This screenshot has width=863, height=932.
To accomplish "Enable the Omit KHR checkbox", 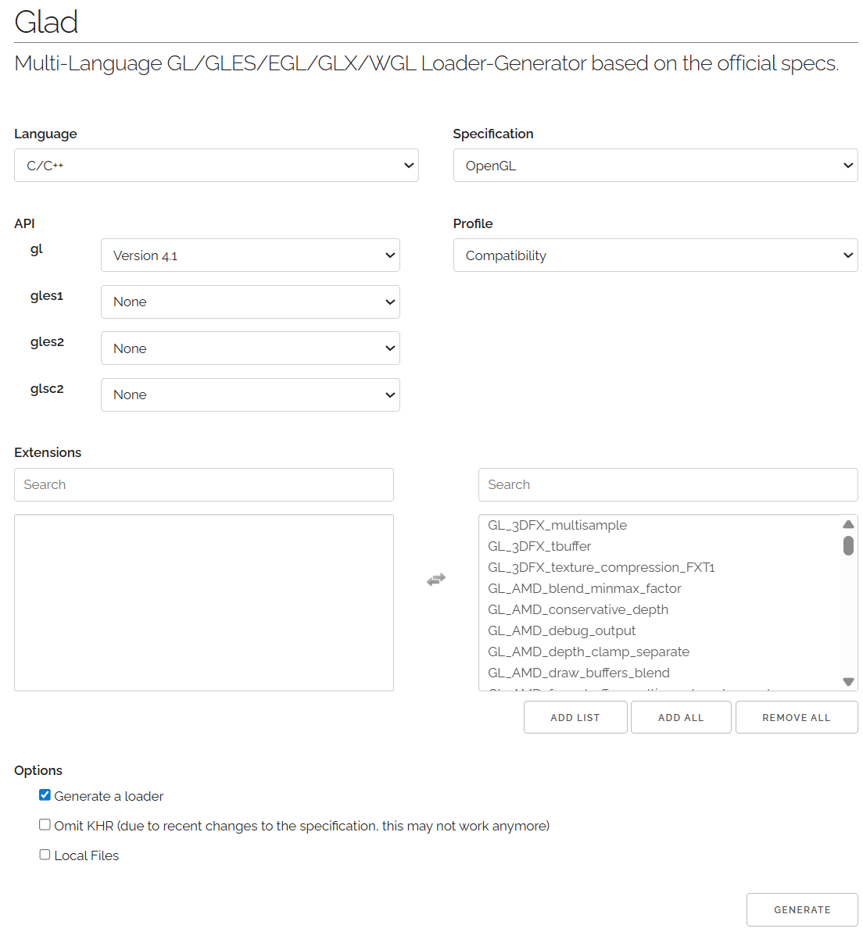I will coord(45,825).
